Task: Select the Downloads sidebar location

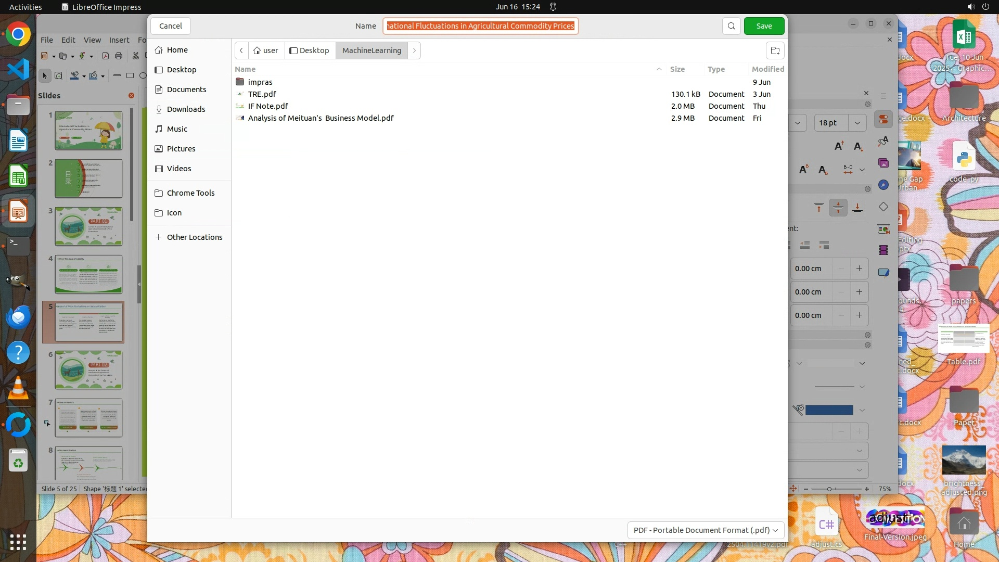Action: (186, 109)
